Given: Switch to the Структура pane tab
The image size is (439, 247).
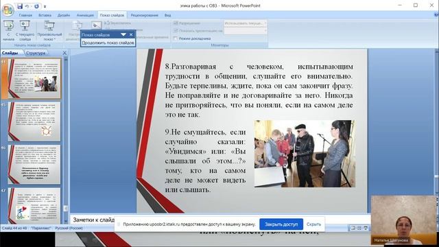Looking at the screenshot, I should pos(36,53).
